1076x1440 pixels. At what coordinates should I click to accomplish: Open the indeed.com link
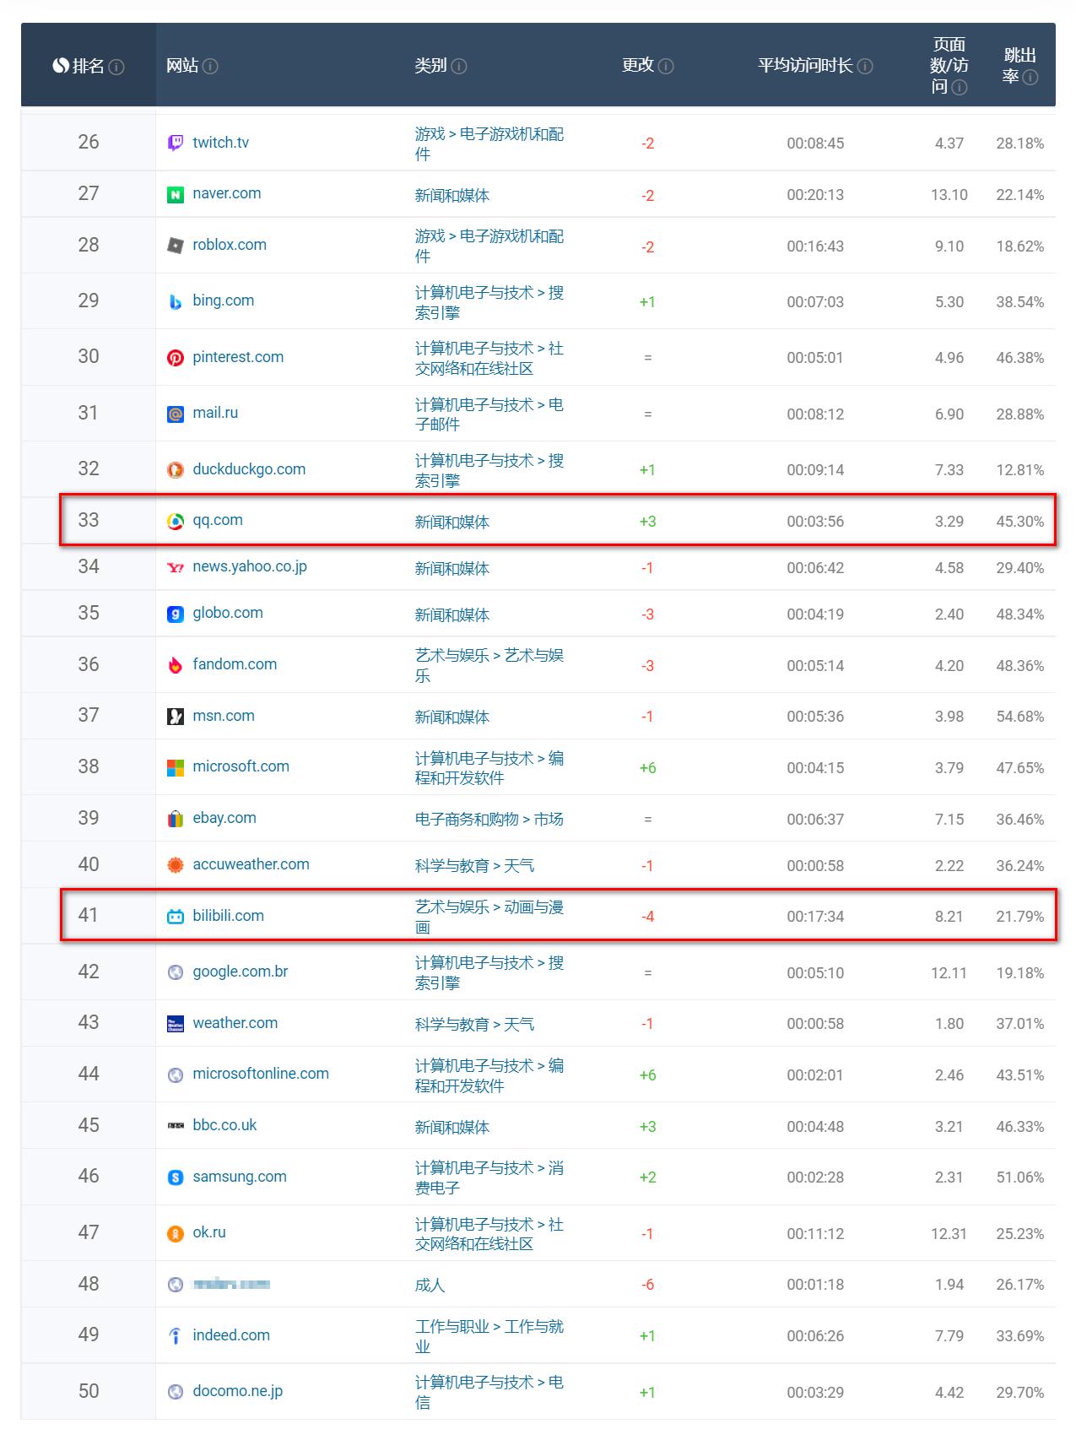[x=231, y=1335]
